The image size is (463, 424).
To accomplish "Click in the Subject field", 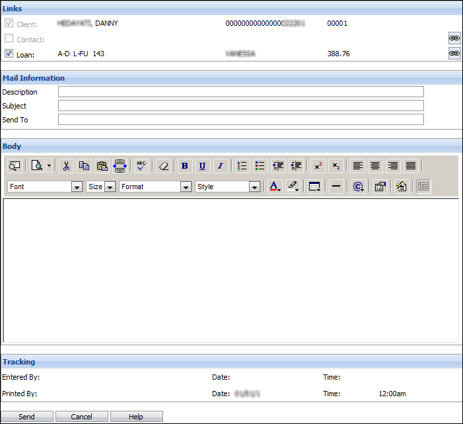I will (241, 106).
